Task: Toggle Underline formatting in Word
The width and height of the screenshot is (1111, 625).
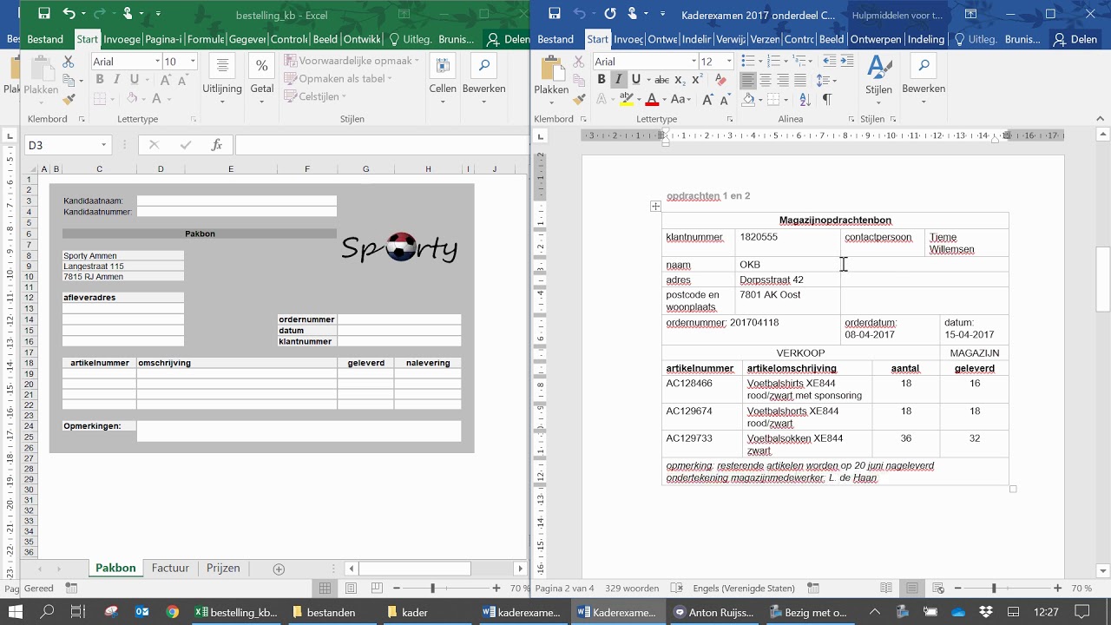Action: pyautogui.click(x=636, y=80)
